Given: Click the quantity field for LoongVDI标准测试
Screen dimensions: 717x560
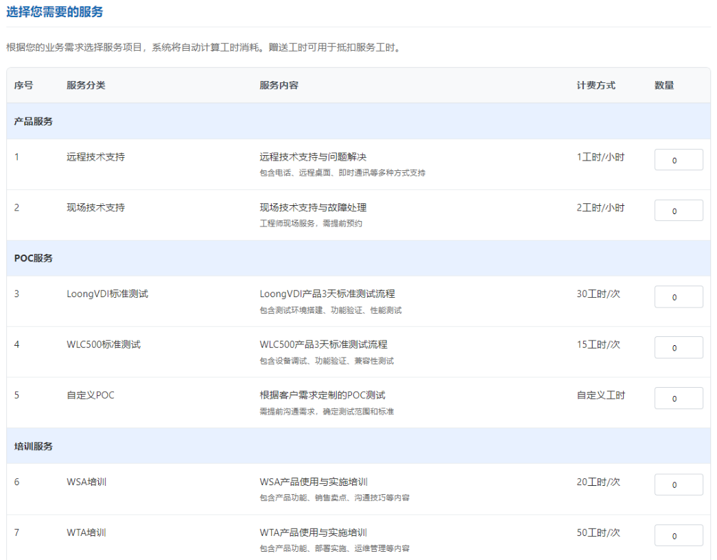Looking at the screenshot, I should click(678, 296).
